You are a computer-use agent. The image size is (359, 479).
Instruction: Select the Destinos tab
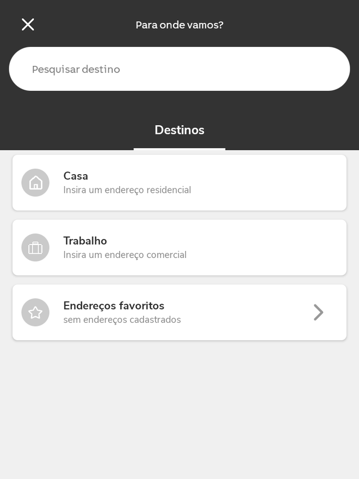pos(179,130)
